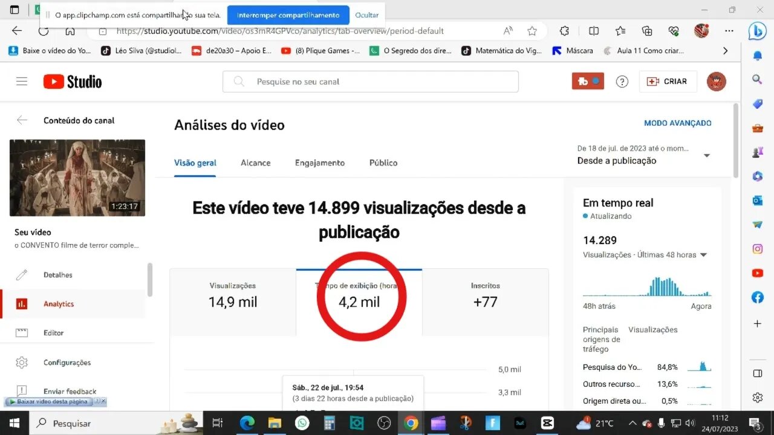The width and height of the screenshot is (774, 435).
Task: Expand the Últimas 48 horas dropdown arrow
Action: click(703, 255)
